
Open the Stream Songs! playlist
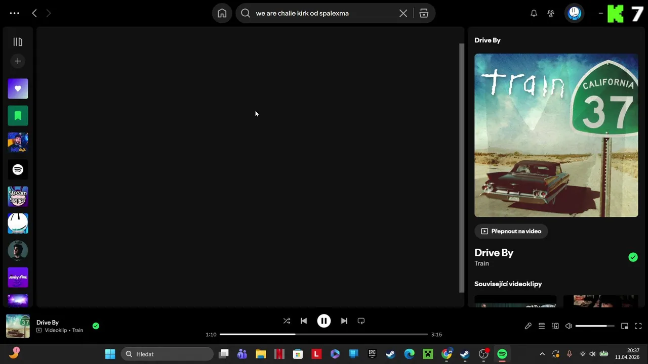[x=18, y=196]
